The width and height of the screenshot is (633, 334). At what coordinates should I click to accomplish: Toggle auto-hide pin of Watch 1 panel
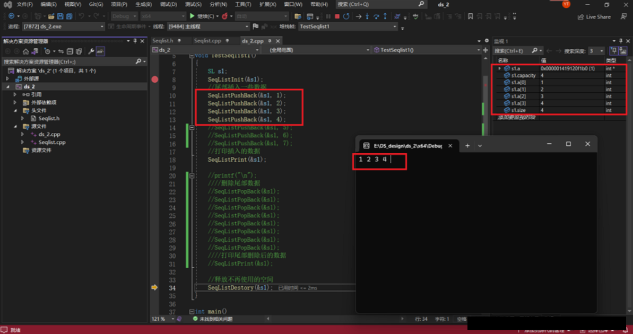pyautogui.click(x=621, y=41)
